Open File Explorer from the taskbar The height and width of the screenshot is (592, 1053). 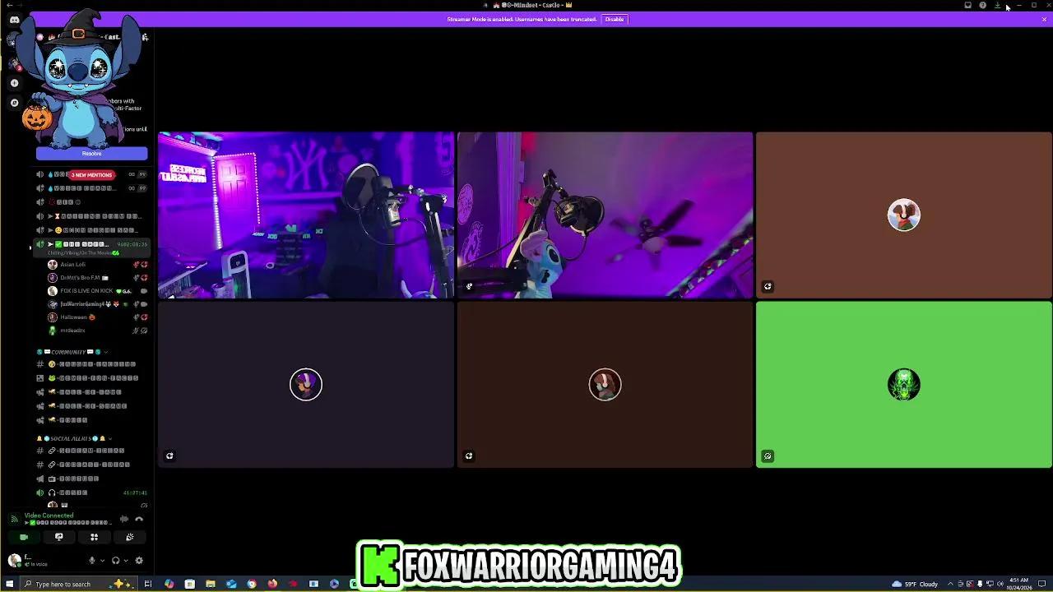(211, 585)
